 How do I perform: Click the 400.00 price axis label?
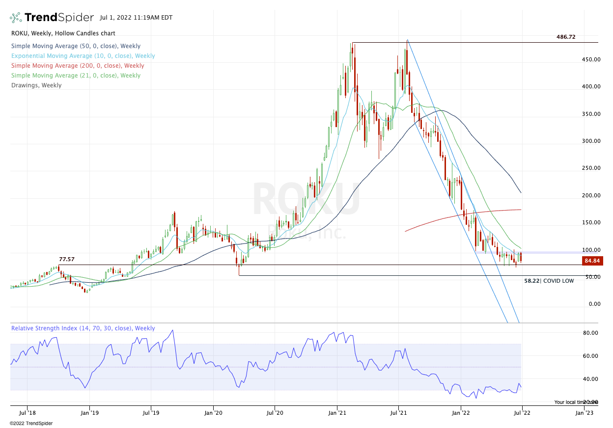(x=591, y=87)
